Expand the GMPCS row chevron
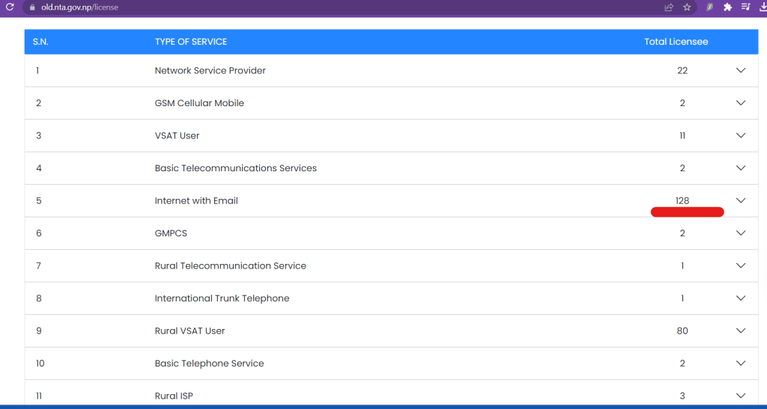 [741, 233]
